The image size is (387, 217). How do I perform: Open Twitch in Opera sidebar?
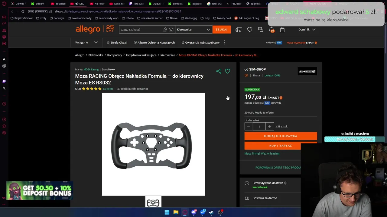coord(4,81)
